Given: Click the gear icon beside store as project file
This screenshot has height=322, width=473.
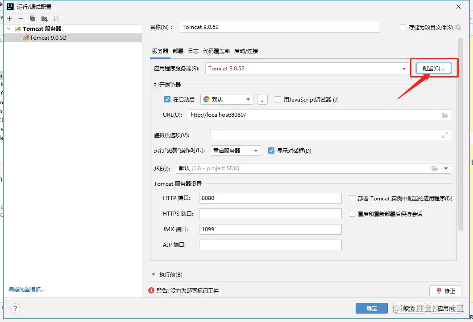Looking at the screenshot, I should coord(458,28).
